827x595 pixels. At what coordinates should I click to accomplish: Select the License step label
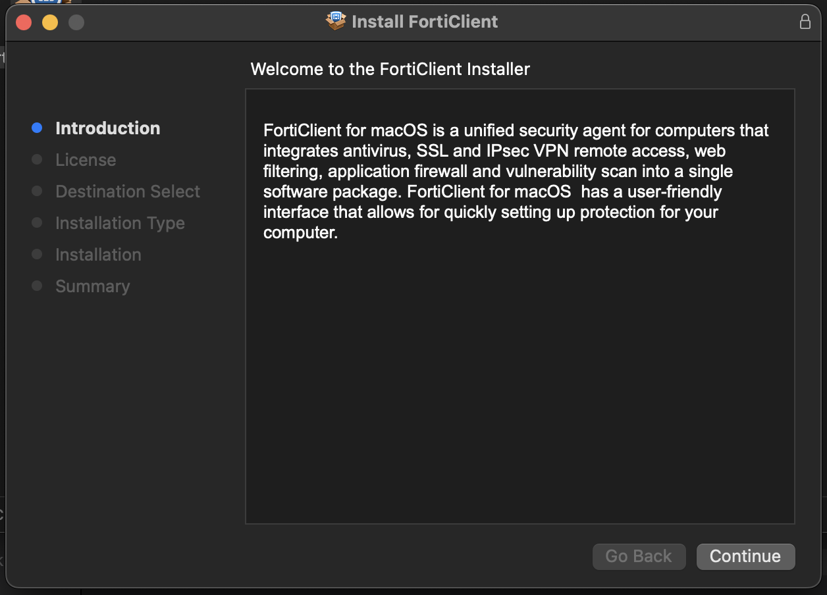tap(86, 160)
